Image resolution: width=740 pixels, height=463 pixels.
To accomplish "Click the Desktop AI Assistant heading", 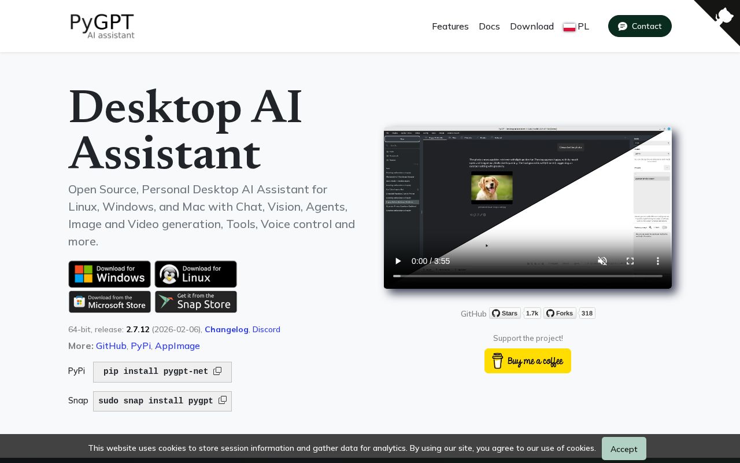I will (185, 131).
